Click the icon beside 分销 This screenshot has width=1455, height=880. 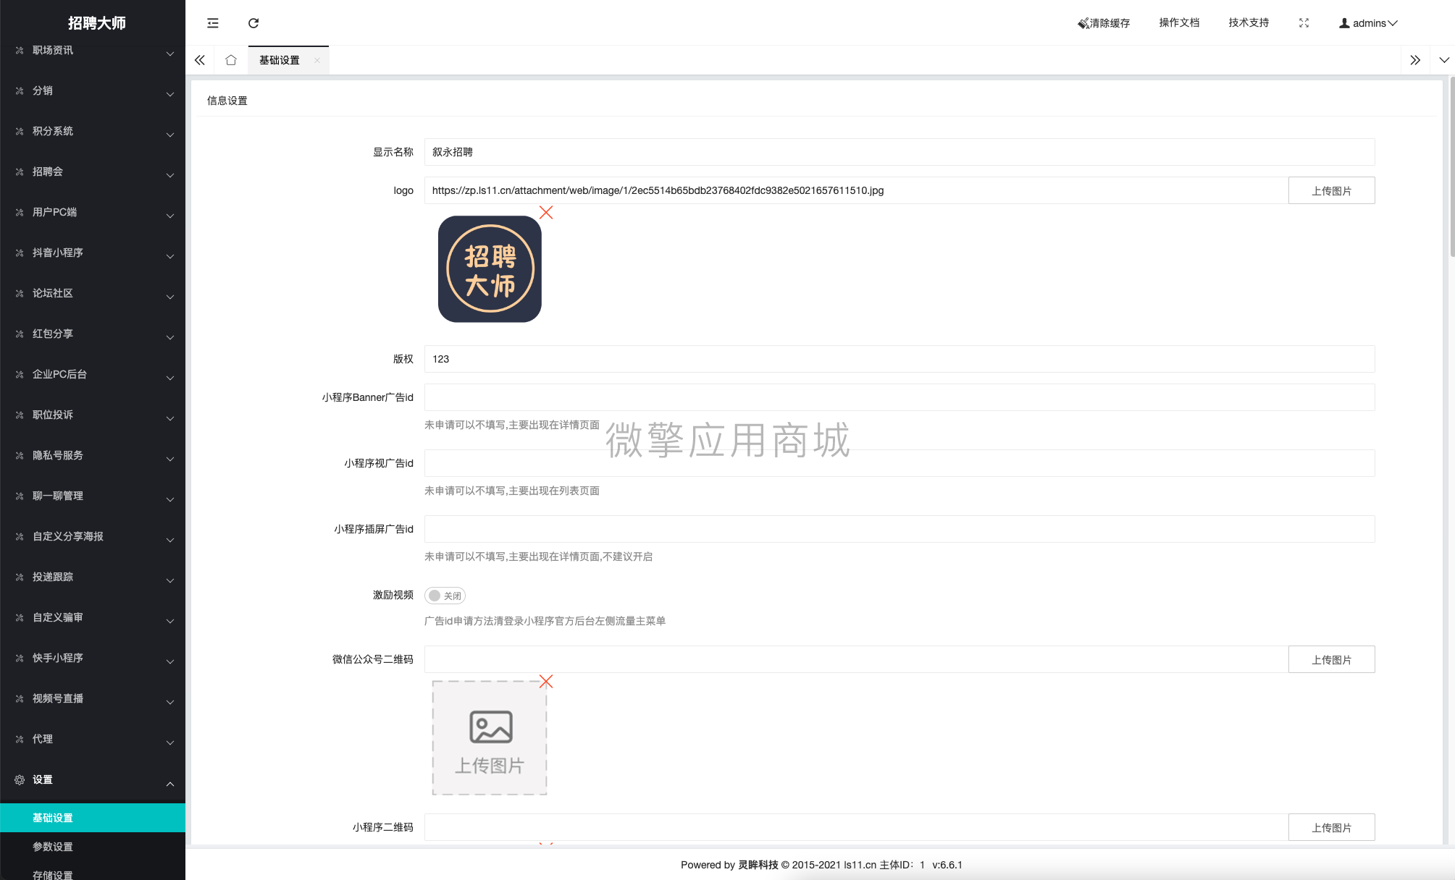(20, 90)
